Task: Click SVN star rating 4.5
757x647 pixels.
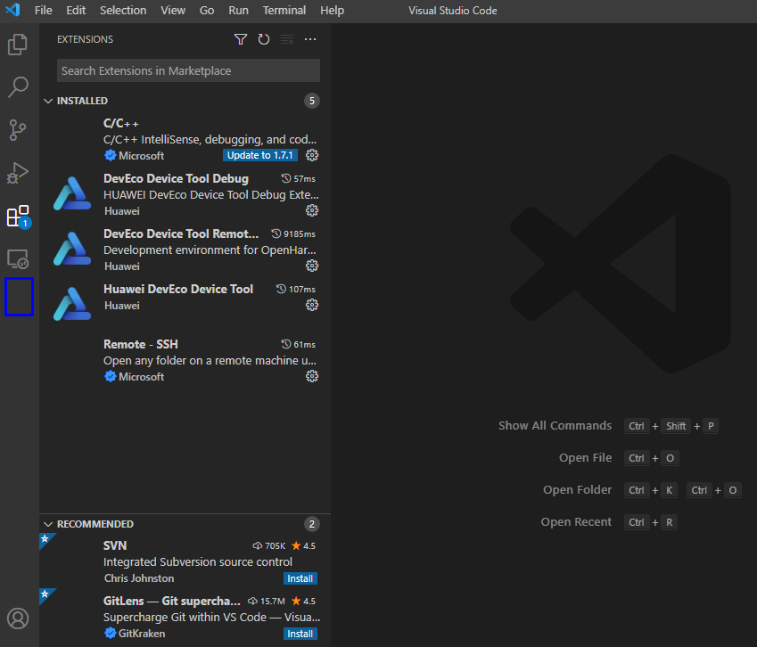Action: (304, 545)
